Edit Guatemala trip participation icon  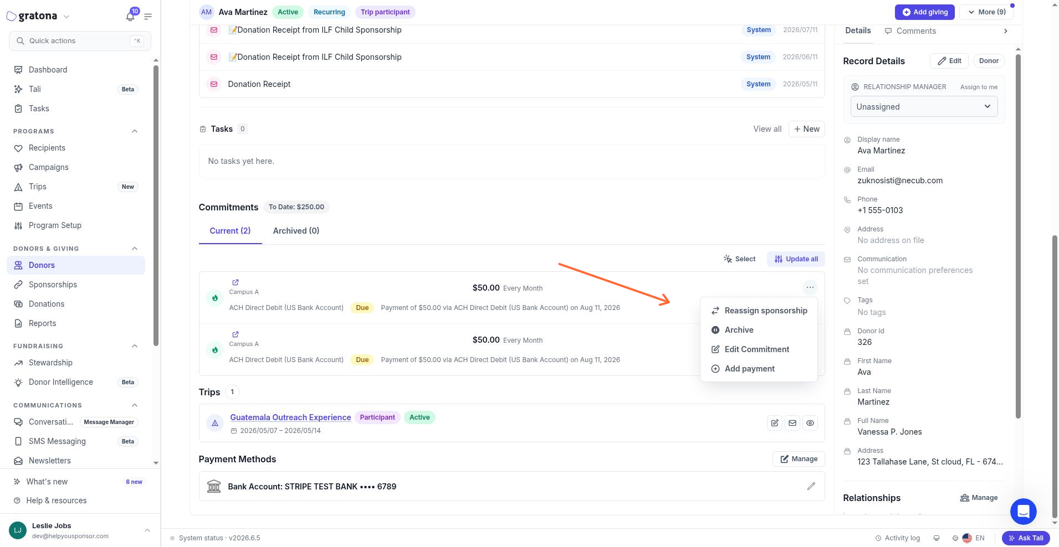pos(775,423)
